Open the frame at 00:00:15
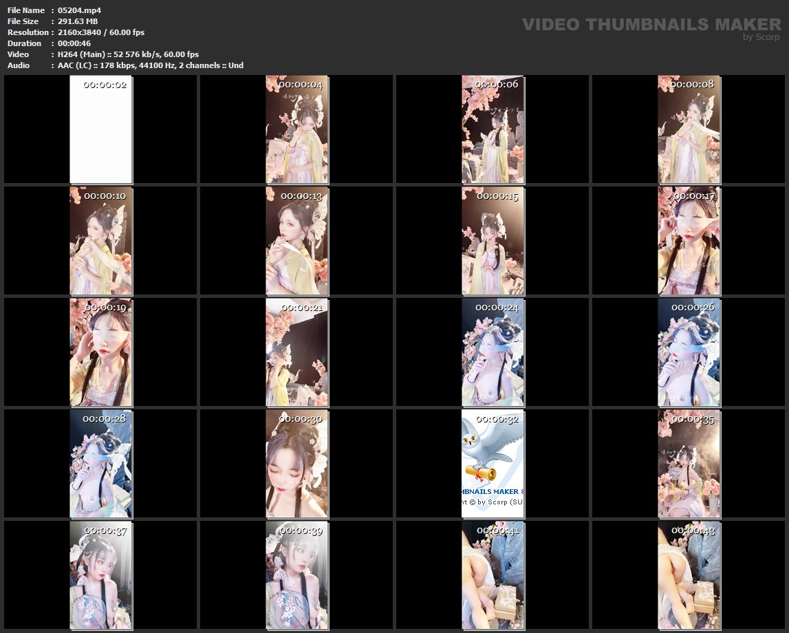Image resolution: width=789 pixels, height=633 pixels. click(x=493, y=241)
